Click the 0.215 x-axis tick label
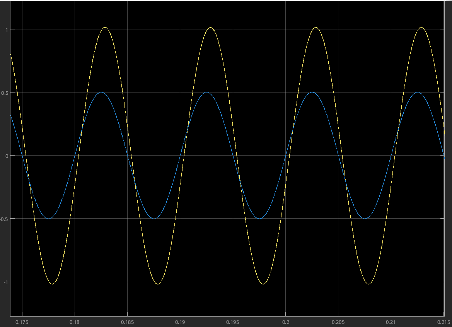The image size is (452, 327). pyautogui.click(x=443, y=322)
